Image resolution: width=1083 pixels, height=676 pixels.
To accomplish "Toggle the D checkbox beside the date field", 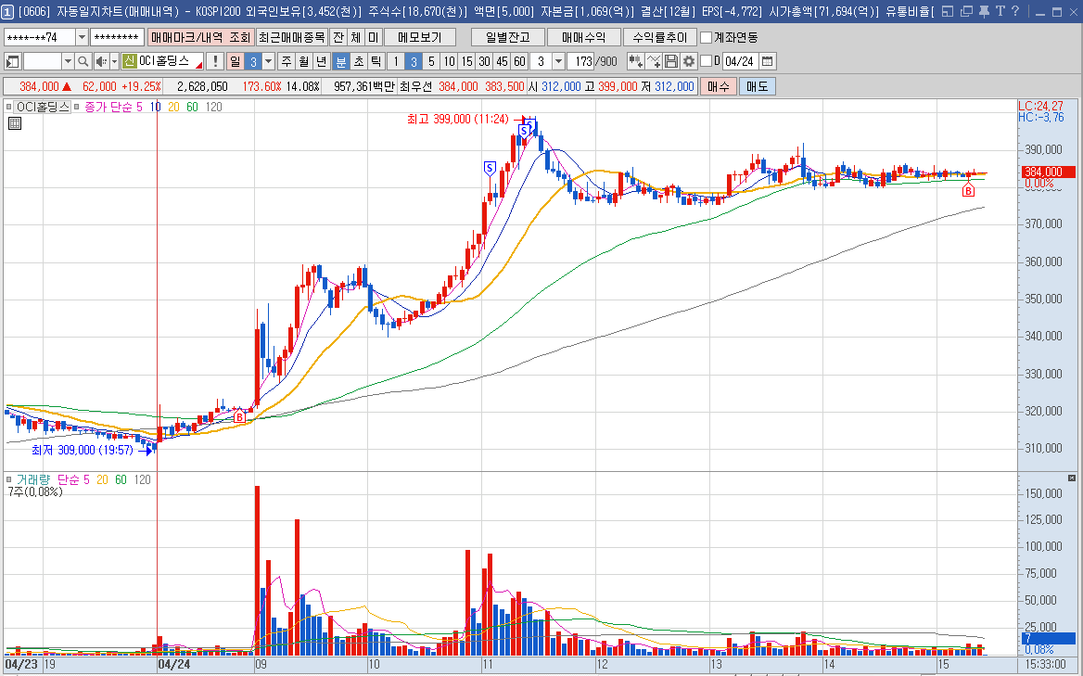I will point(706,61).
